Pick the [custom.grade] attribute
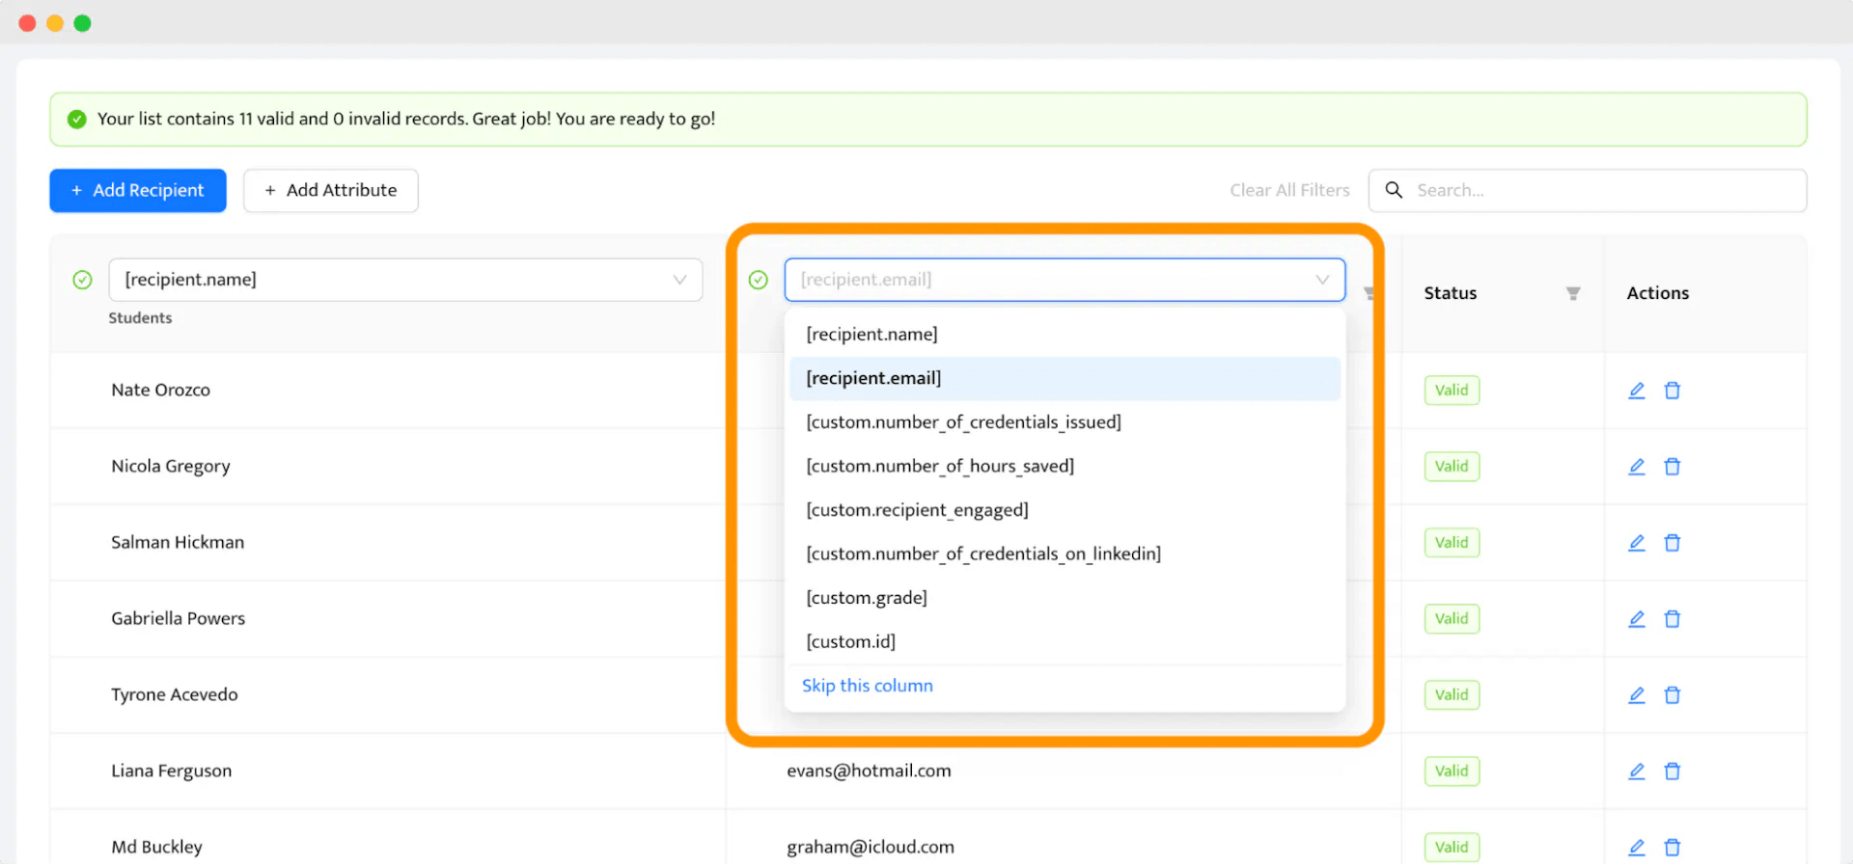 1065,598
